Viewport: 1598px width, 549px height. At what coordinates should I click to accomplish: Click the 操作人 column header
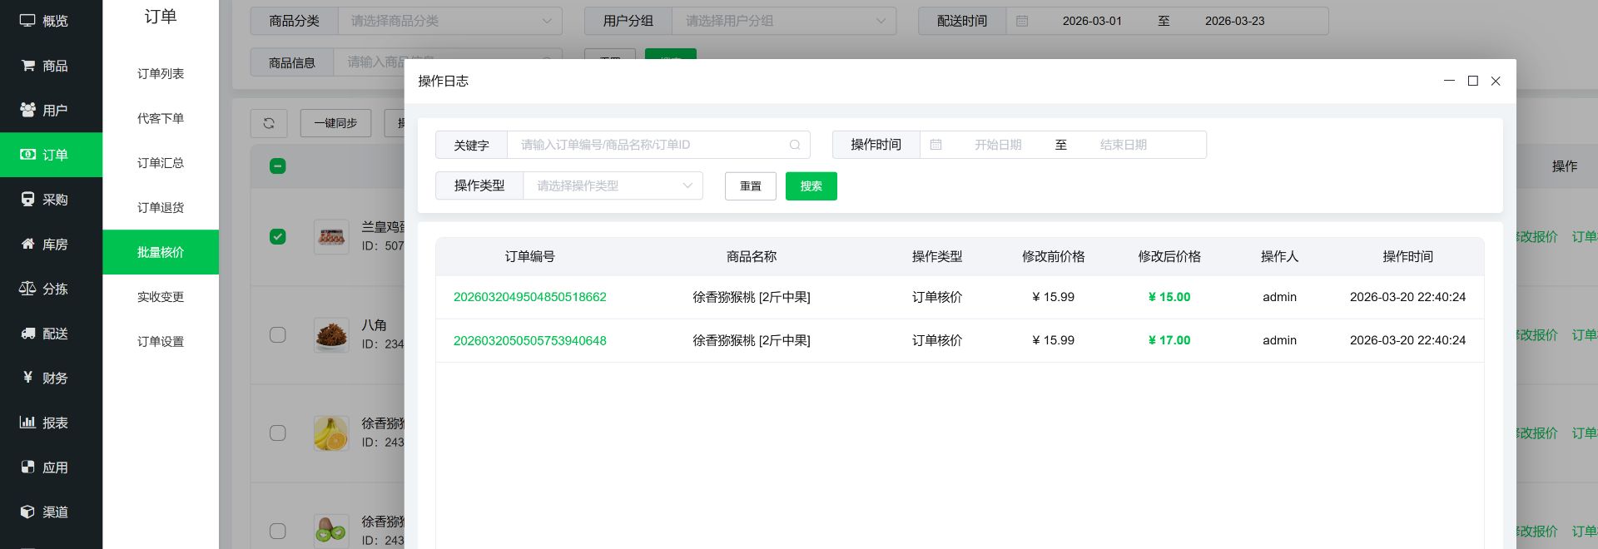click(1279, 256)
